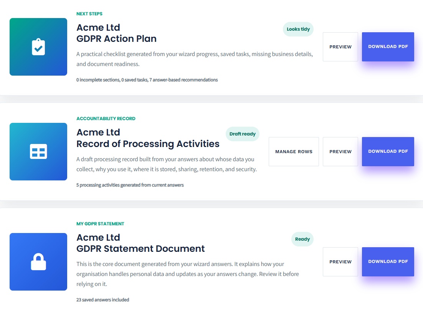Click the 'A practical checklist generated' description
The image size is (423, 314).
[195, 59]
